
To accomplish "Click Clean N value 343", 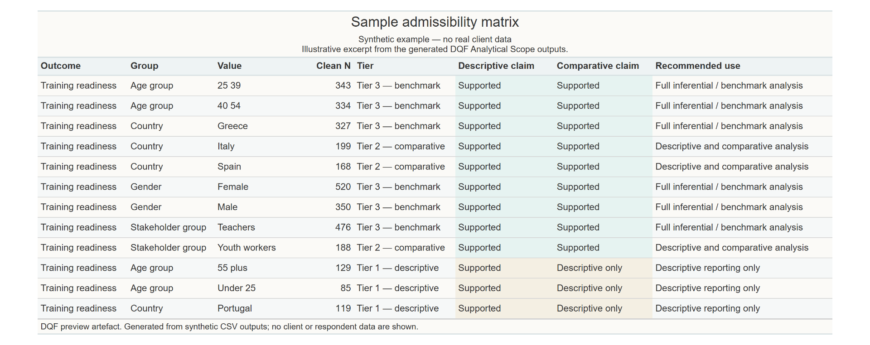I will [343, 86].
